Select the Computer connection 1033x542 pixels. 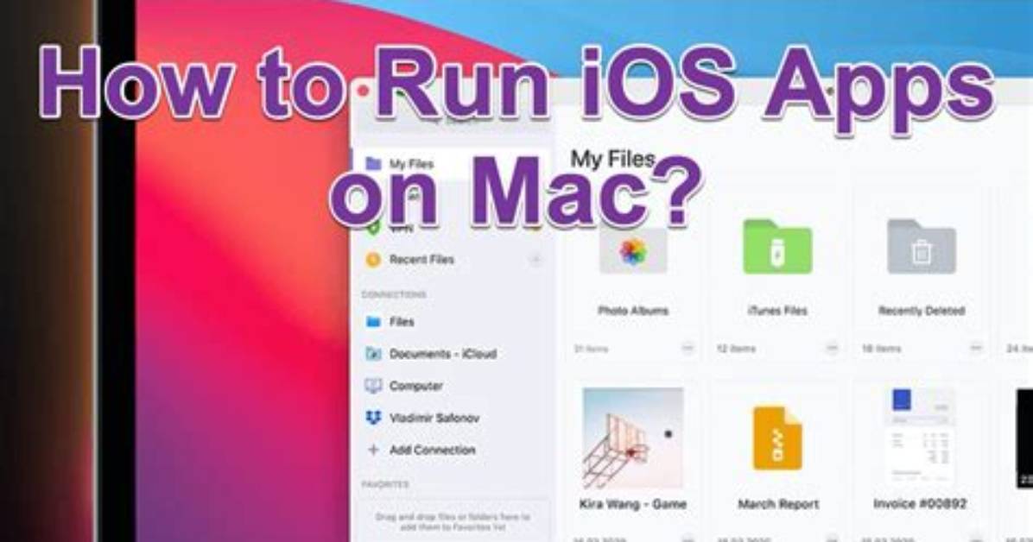pos(415,386)
